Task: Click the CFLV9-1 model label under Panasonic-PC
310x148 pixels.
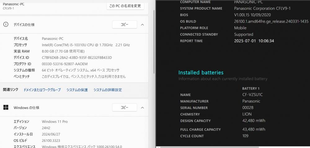Action: click(8, 8)
